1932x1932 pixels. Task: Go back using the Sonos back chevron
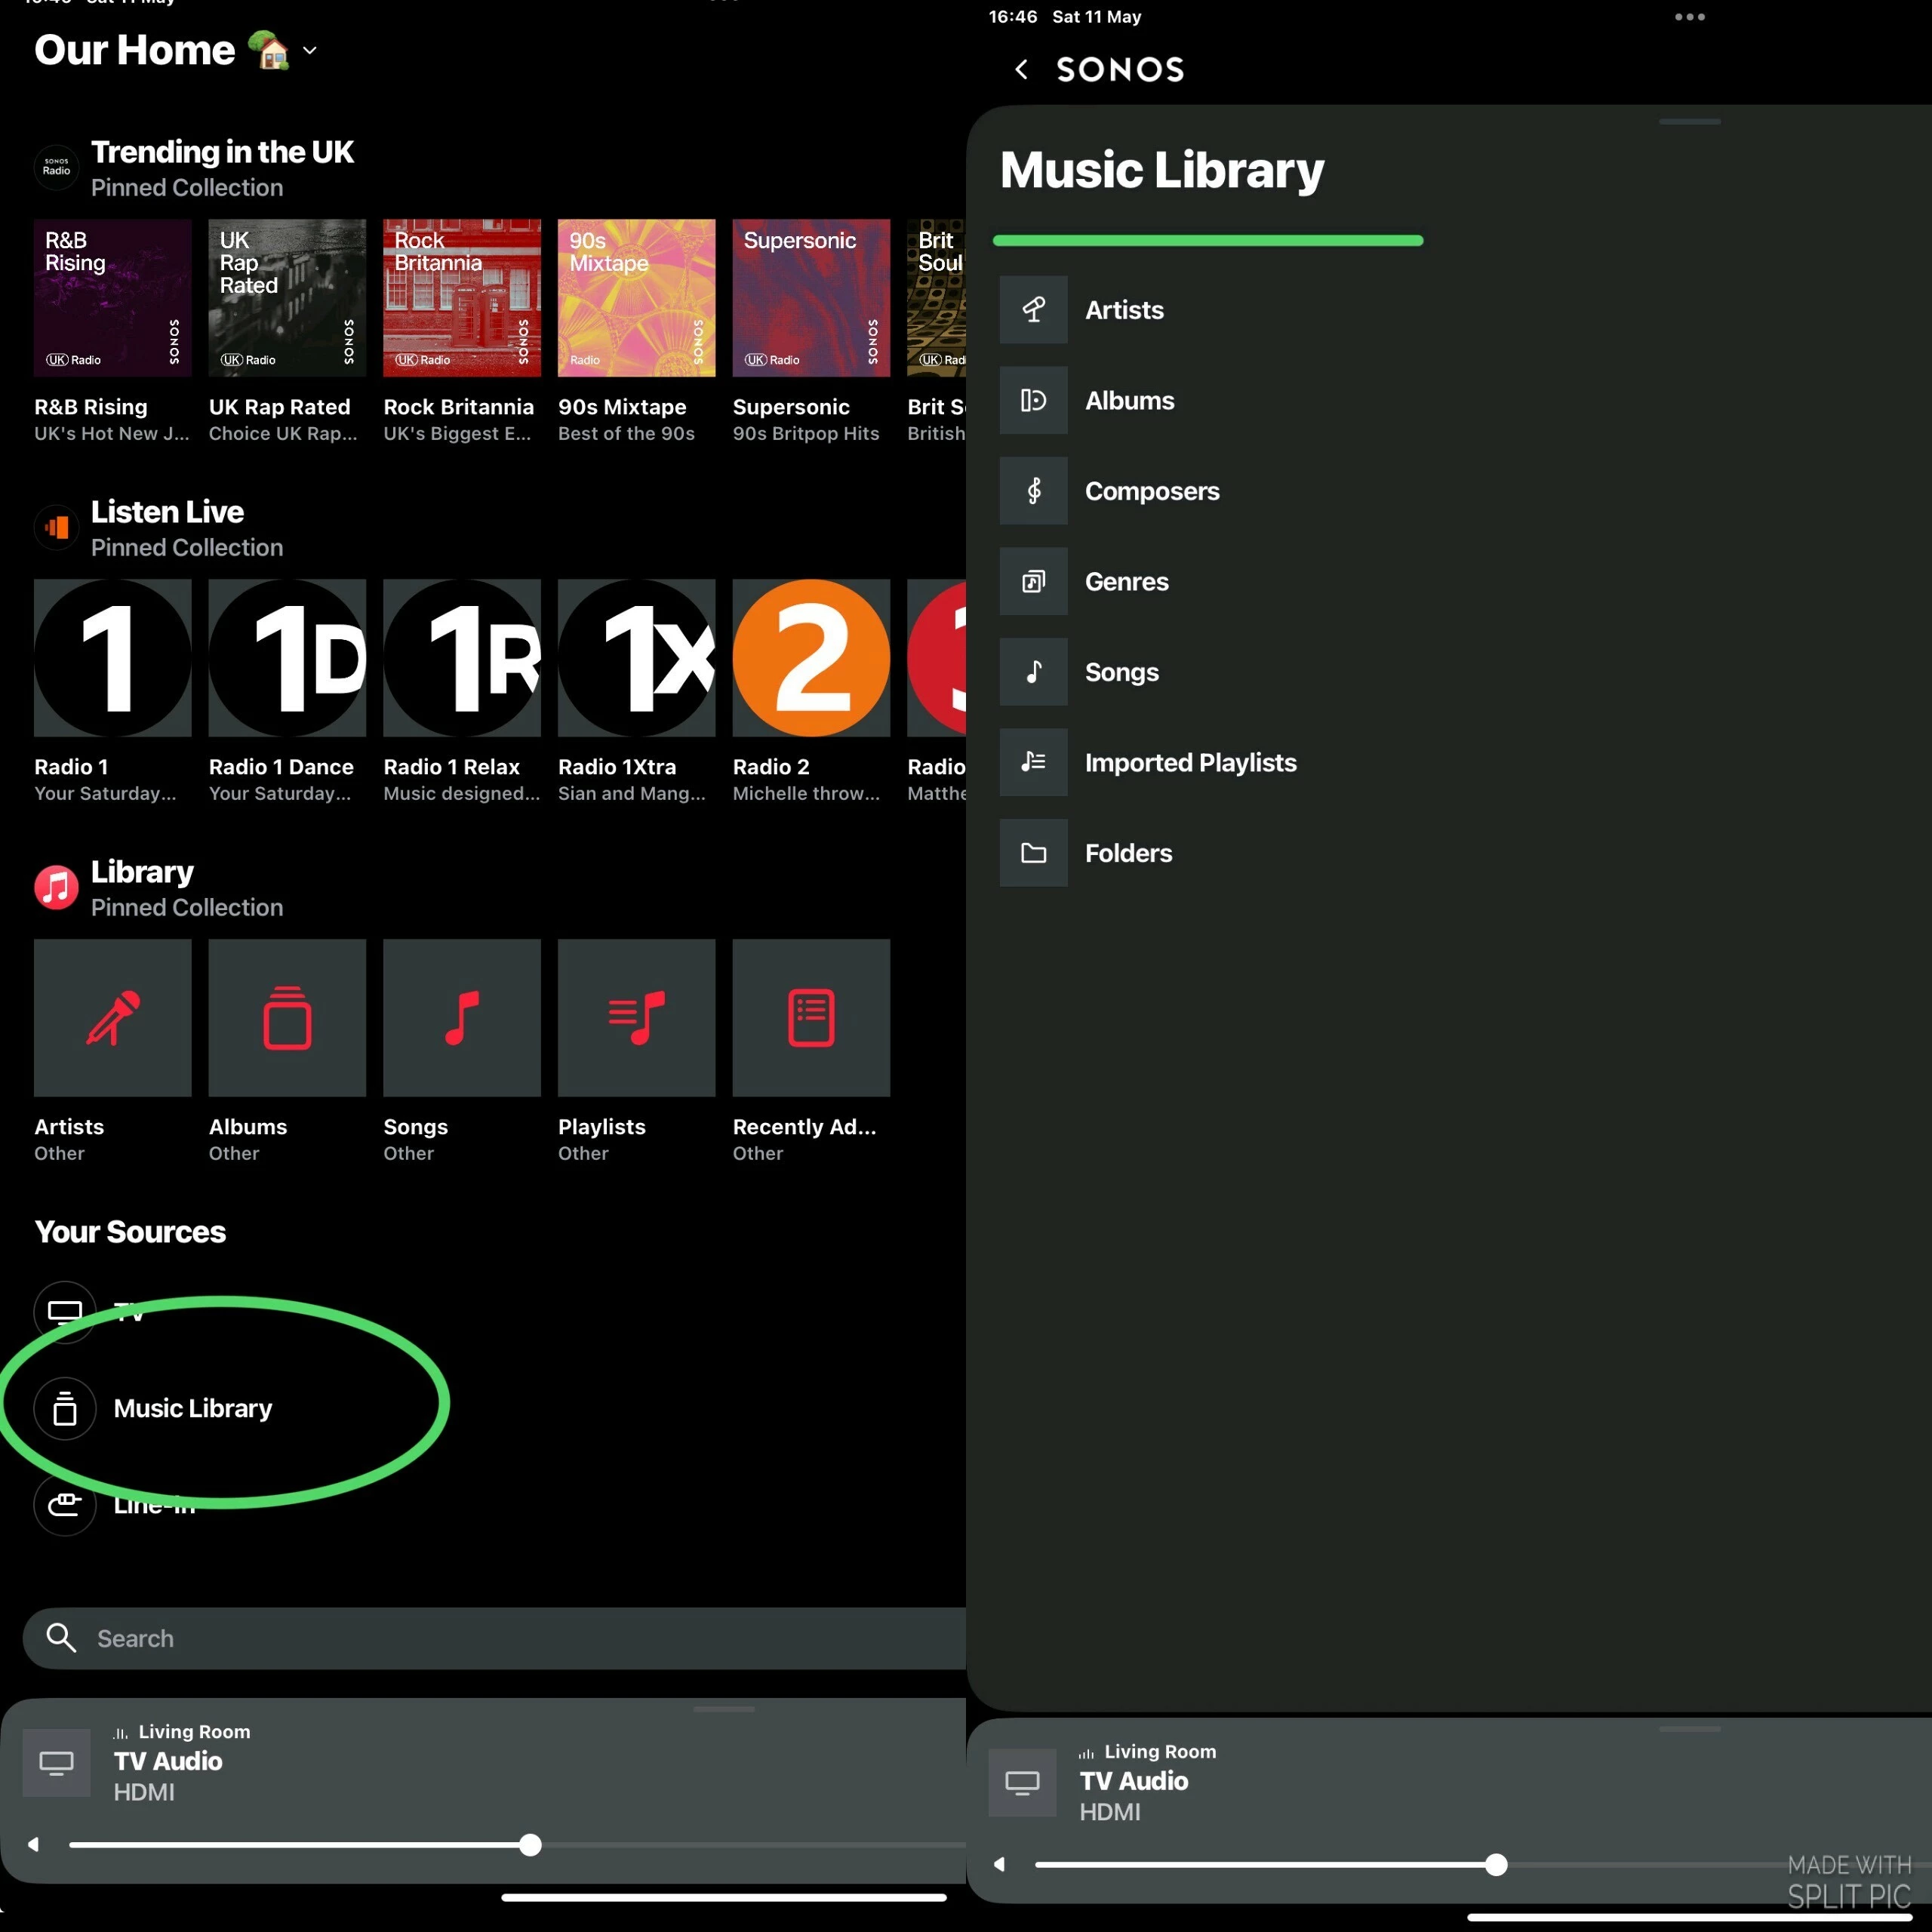pyautogui.click(x=1021, y=69)
